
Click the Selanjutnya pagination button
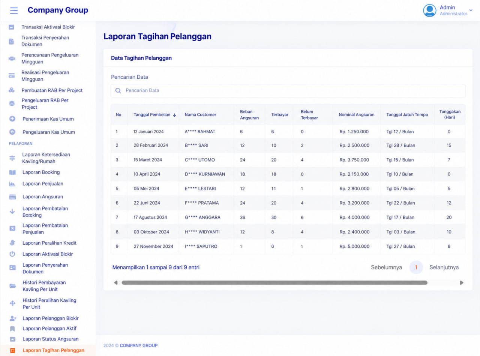(x=444, y=268)
